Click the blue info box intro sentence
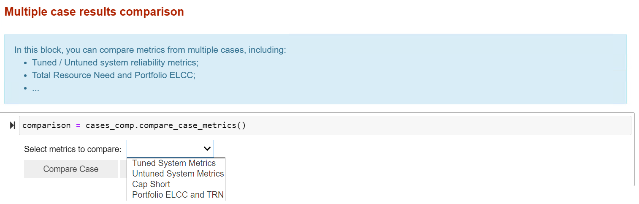 tap(150, 50)
